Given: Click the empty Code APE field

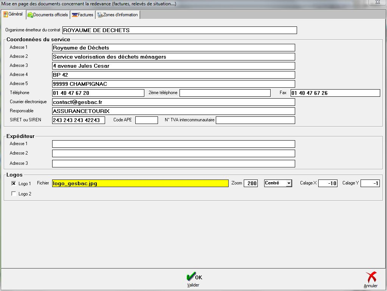Looking at the screenshot, I should click(x=146, y=120).
